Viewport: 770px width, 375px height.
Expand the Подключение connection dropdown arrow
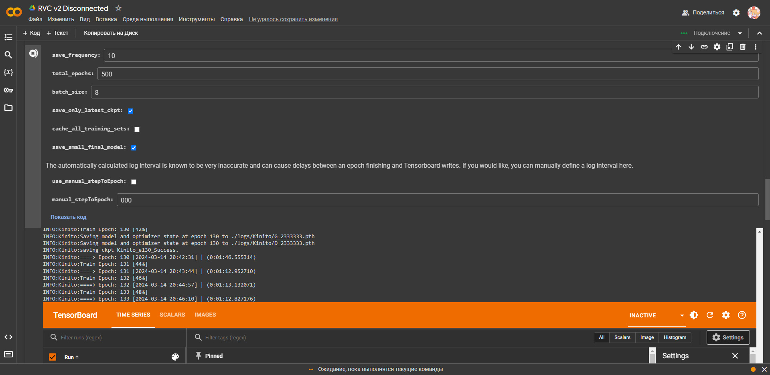point(740,33)
